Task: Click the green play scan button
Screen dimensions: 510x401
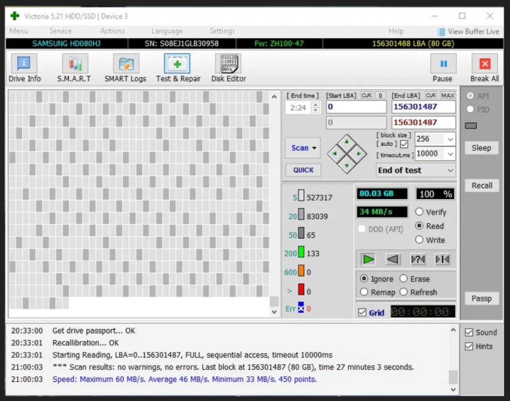Action: coord(368,259)
